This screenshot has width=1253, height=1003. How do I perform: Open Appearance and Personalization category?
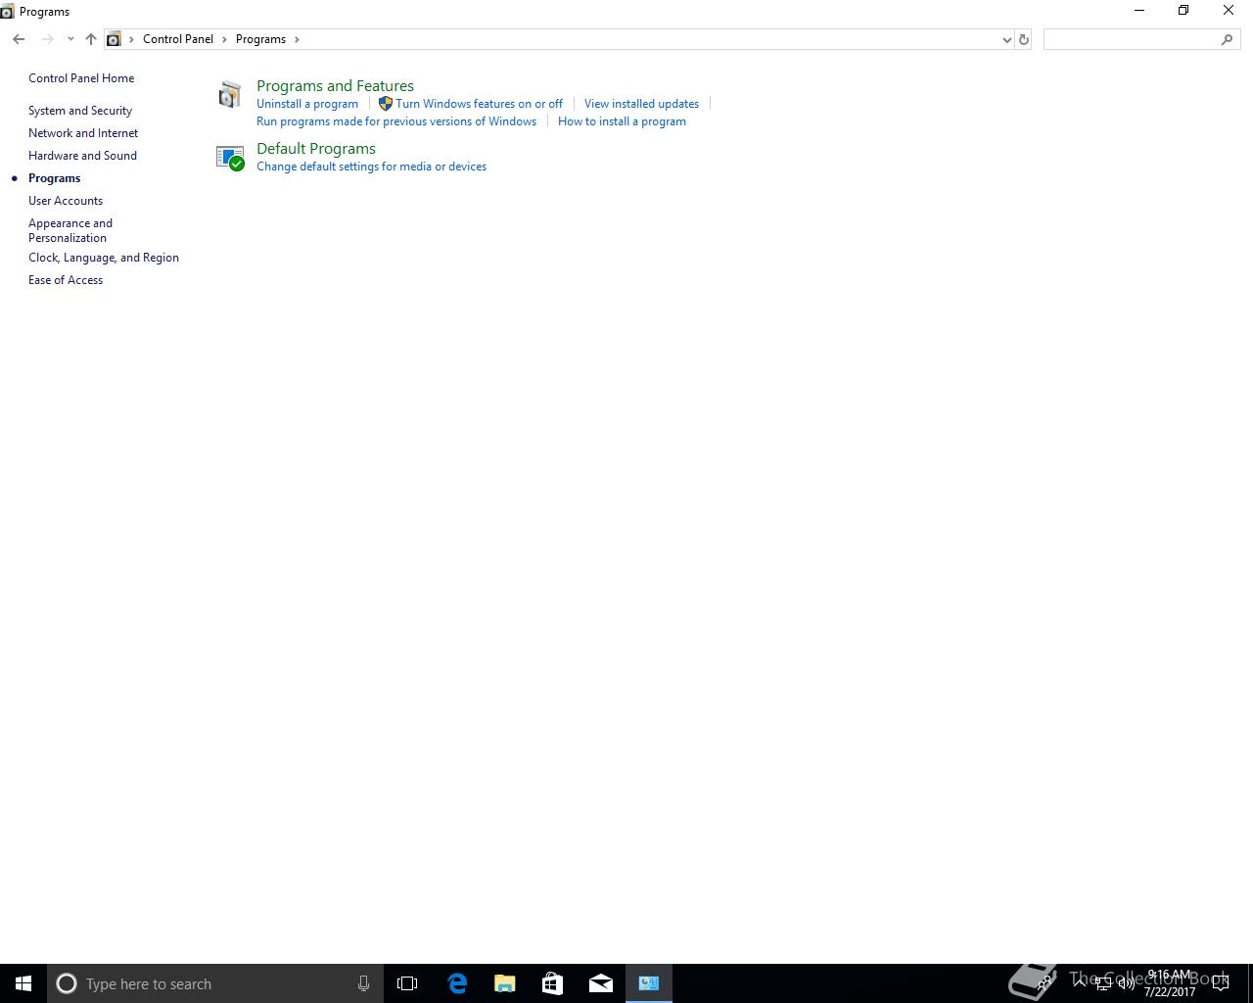(70, 230)
